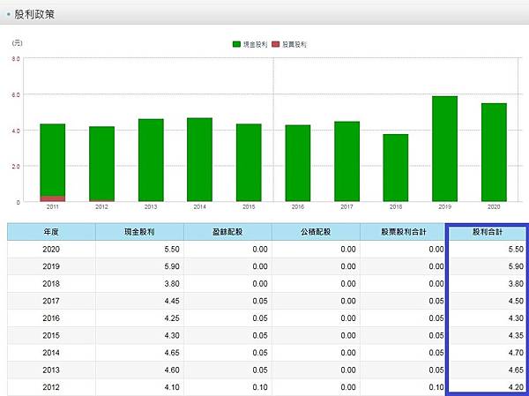Click 股利合計 value 4.50 in 2017 row
This screenshot has width=529, height=396.
516,301
